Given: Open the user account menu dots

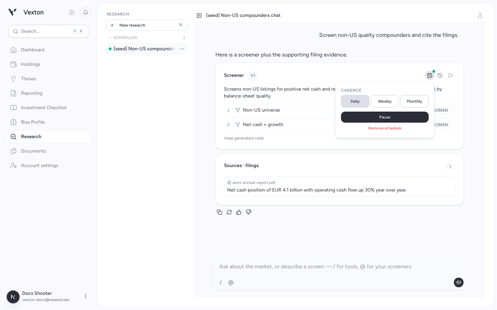Looking at the screenshot, I should coord(86,296).
